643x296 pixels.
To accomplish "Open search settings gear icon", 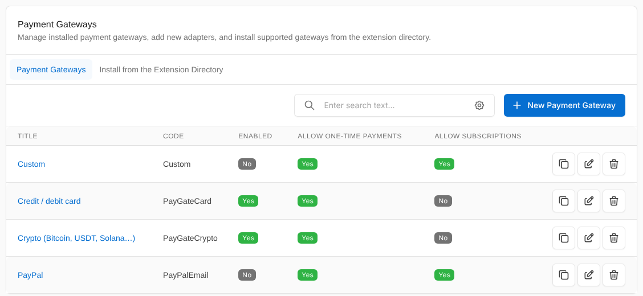I will [x=479, y=105].
